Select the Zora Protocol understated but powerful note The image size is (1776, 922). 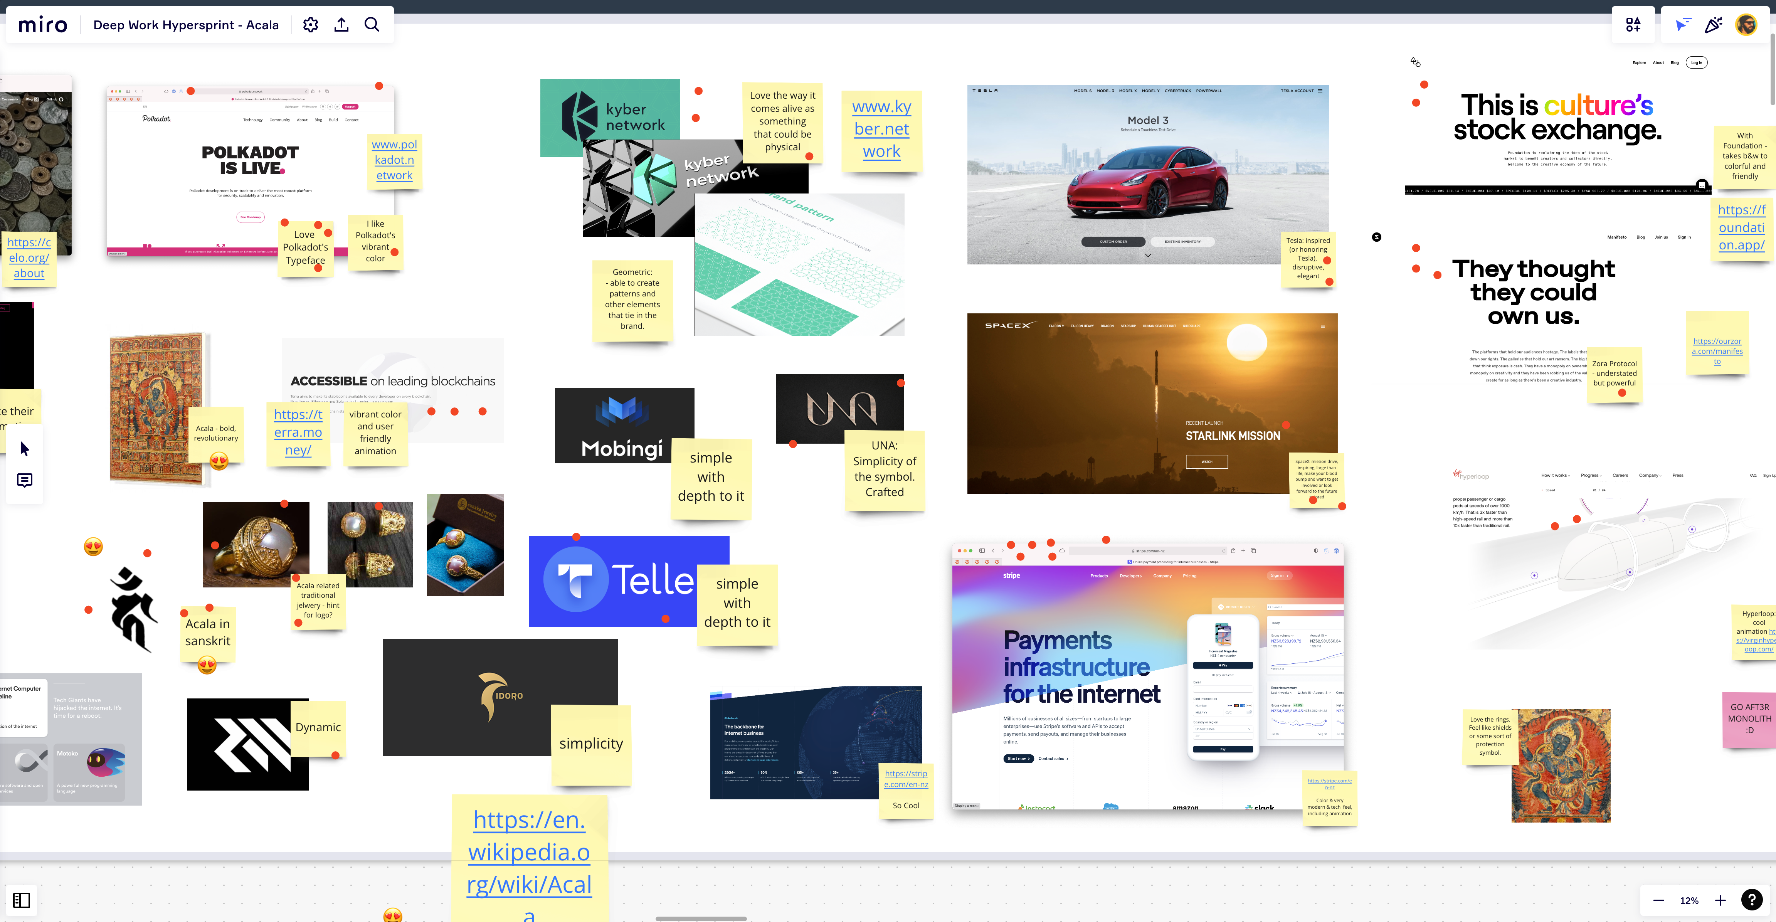pos(1614,374)
